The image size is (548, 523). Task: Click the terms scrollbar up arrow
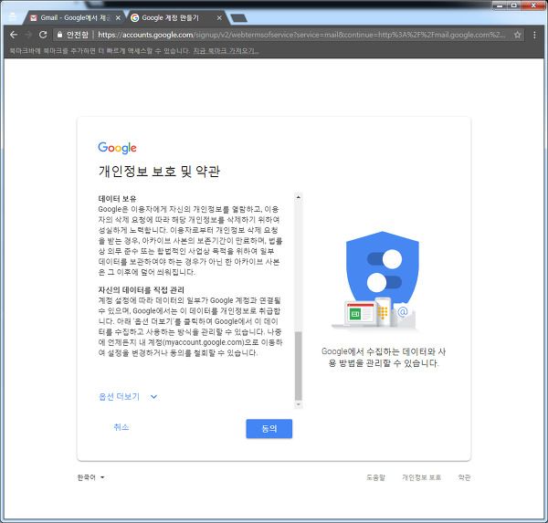tap(298, 197)
